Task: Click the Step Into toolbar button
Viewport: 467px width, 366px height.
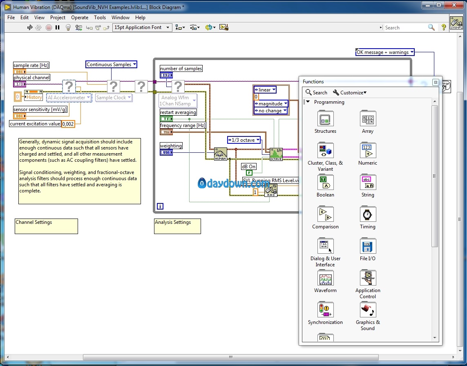Action: point(89,28)
